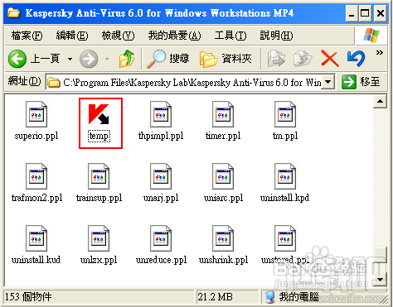Toggle the Folders pane button
This screenshot has width=393, height=307.
(x=226, y=59)
